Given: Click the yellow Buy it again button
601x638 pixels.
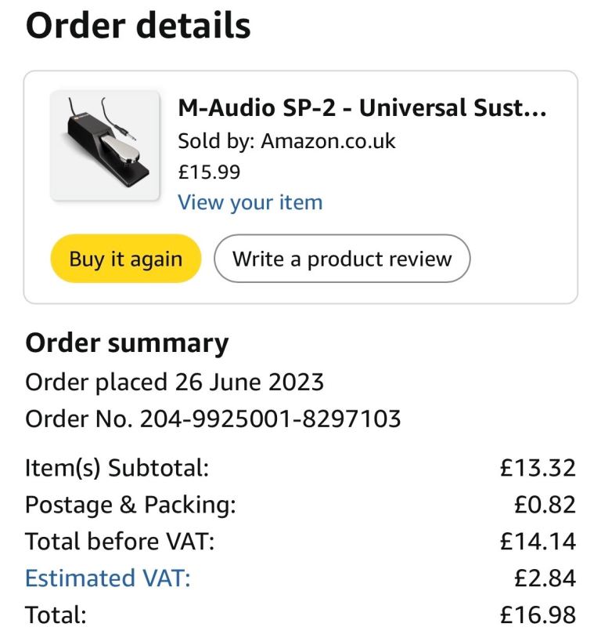Looking at the screenshot, I should (x=126, y=259).
